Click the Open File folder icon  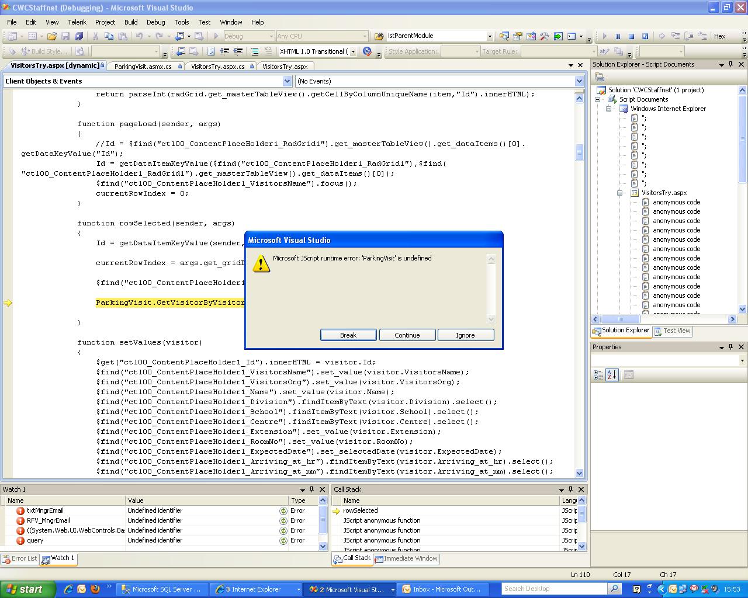click(x=52, y=36)
